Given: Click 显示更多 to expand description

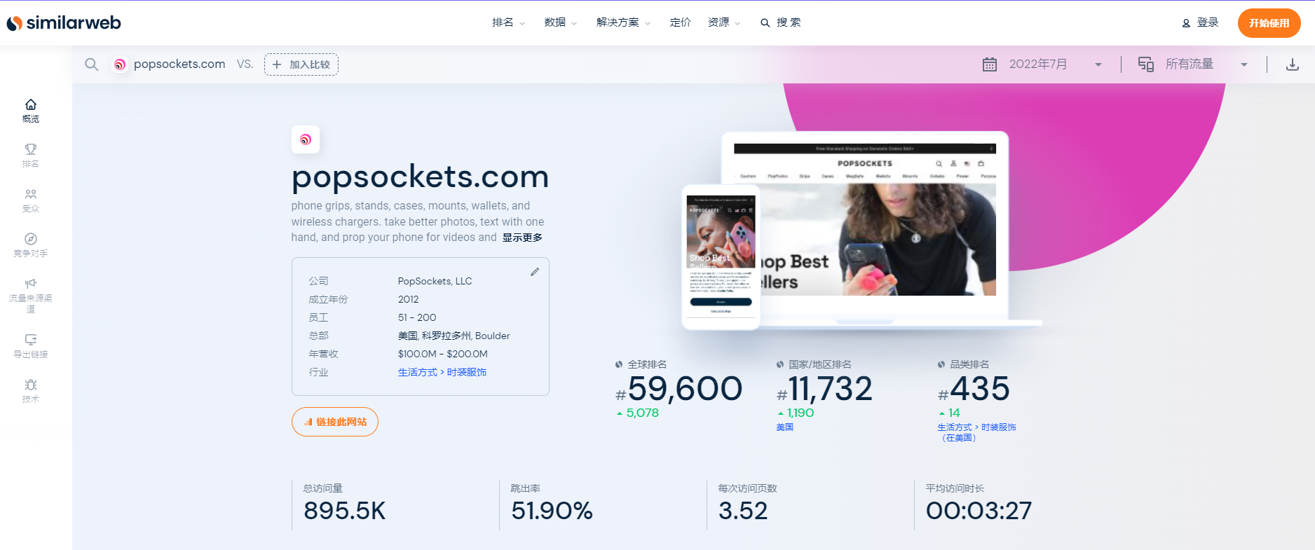Looking at the screenshot, I should pos(522,238).
